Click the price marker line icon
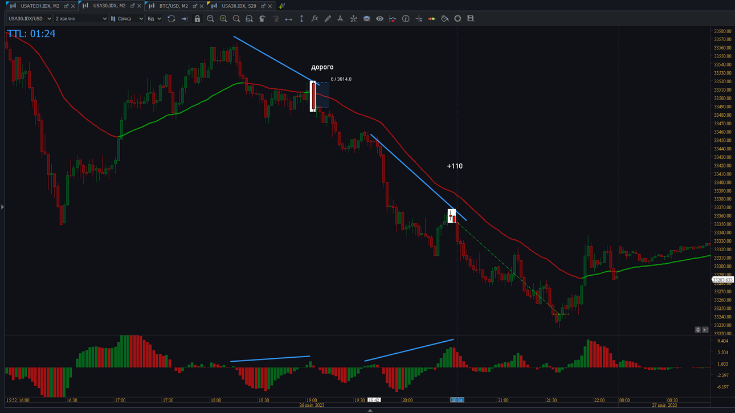This screenshot has width=735, height=413. coord(393,19)
